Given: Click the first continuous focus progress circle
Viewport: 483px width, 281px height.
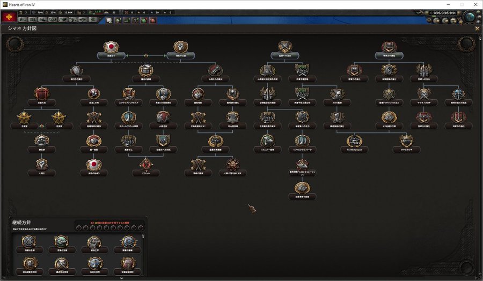Looking at the screenshot, I should (x=79, y=228).
